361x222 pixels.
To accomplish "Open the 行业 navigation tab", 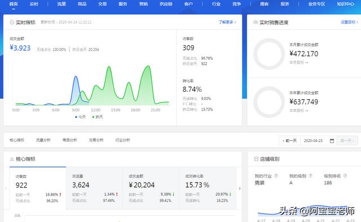I will 216,4.
